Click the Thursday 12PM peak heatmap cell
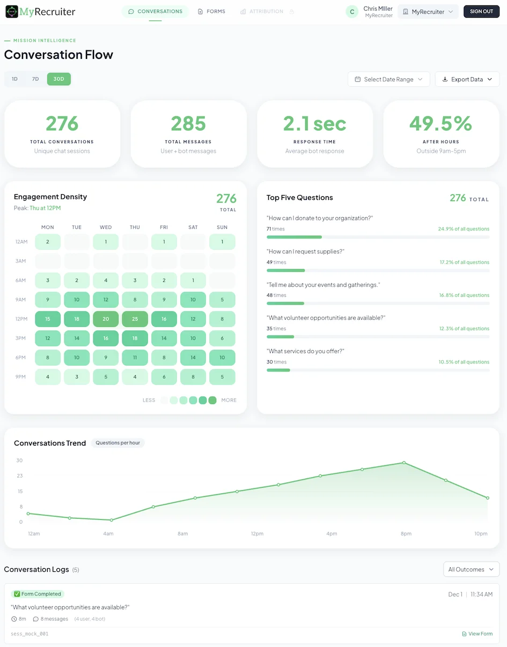The image size is (507, 647). click(135, 319)
